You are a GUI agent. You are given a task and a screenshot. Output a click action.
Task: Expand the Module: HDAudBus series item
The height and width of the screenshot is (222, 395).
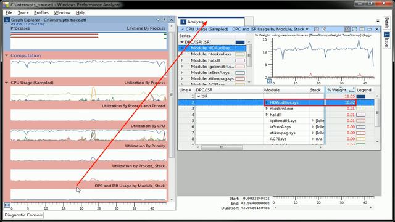(182, 48)
